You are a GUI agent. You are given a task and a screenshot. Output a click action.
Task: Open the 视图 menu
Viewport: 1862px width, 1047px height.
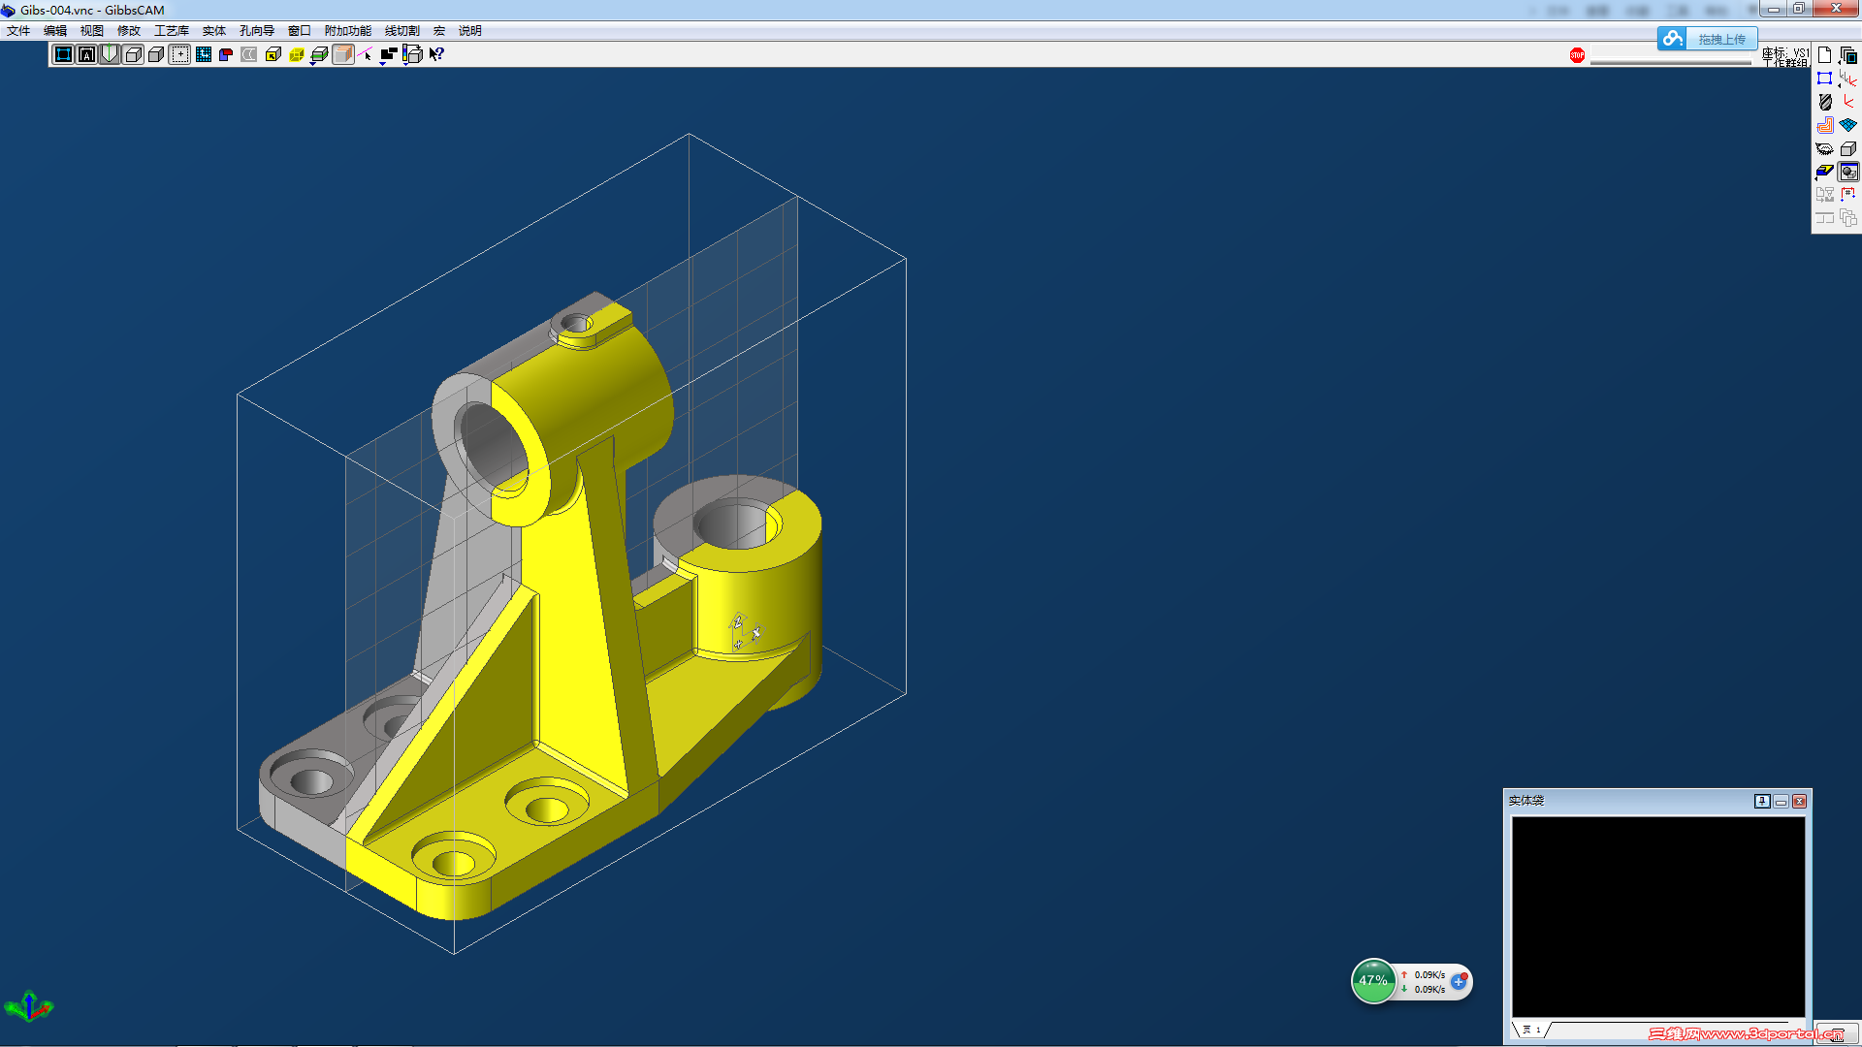[92, 31]
